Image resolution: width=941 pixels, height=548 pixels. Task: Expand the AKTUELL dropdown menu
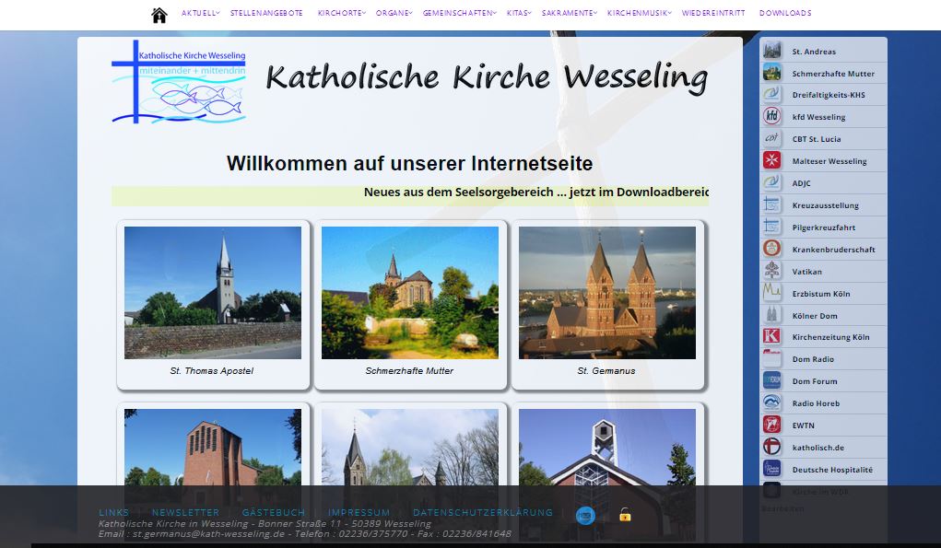(x=200, y=13)
